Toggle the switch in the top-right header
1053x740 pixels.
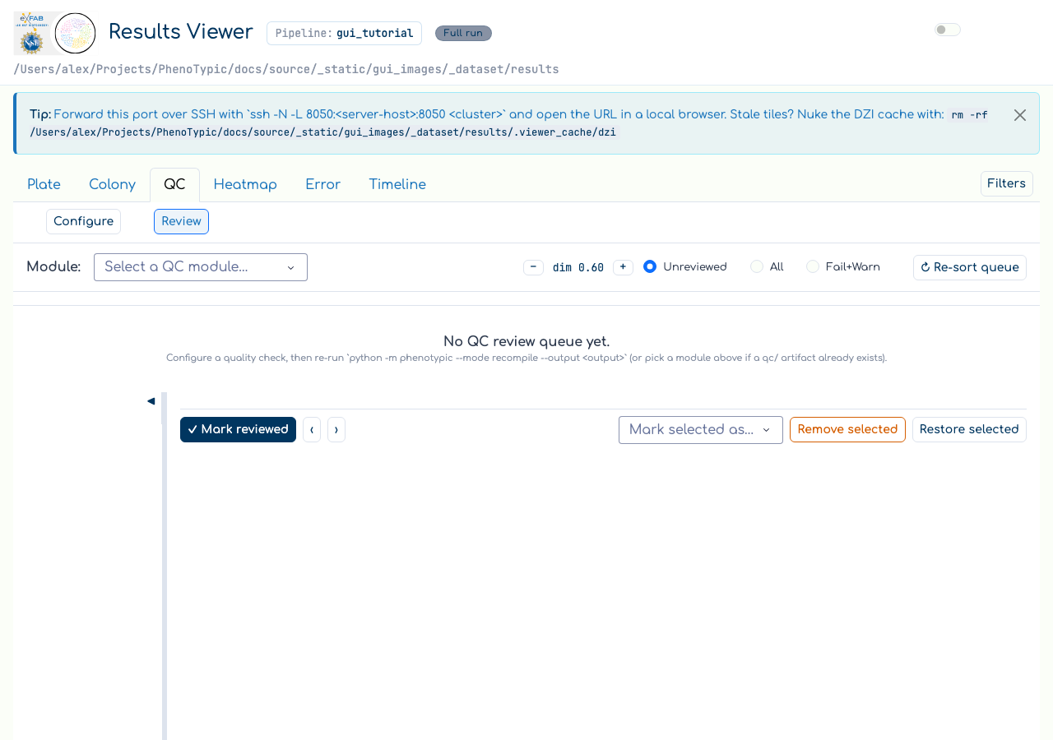[x=947, y=30]
